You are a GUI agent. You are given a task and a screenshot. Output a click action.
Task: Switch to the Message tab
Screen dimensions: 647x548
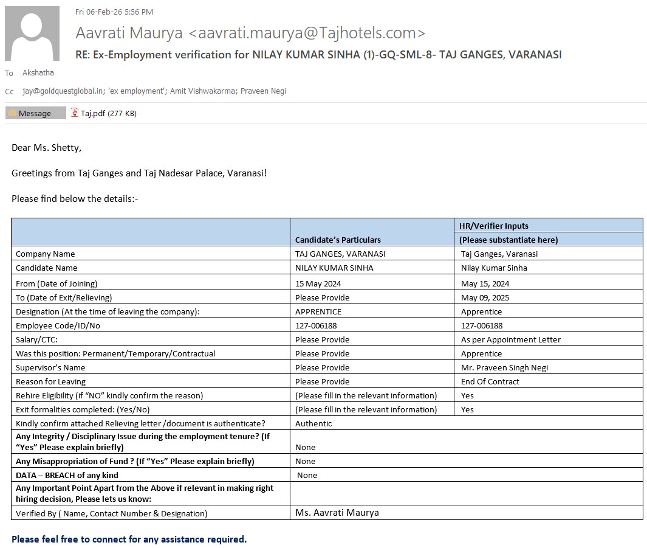[x=35, y=113]
